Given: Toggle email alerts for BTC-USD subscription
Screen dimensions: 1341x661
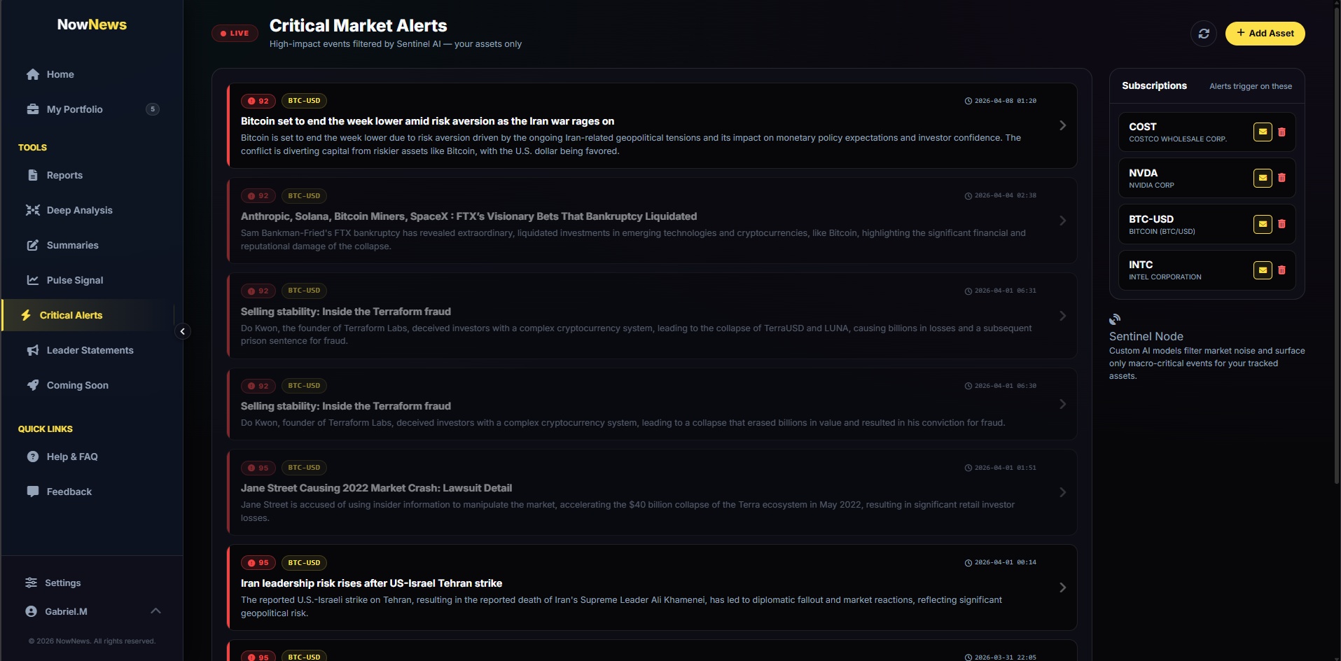Looking at the screenshot, I should click(x=1263, y=224).
